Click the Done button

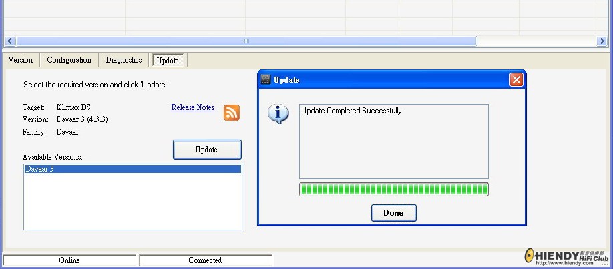click(394, 213)
